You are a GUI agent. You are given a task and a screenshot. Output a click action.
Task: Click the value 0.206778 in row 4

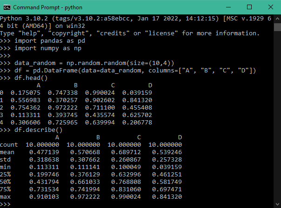(137, 122)
